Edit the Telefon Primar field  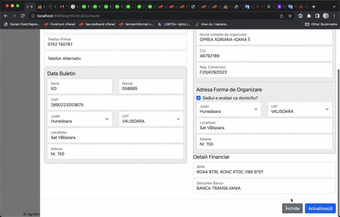tap(116, 42)
